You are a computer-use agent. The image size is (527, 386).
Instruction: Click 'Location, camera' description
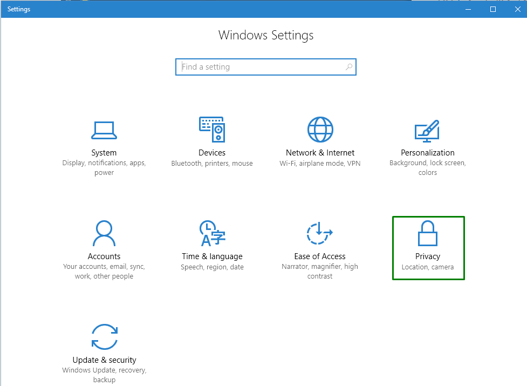pyautogui.click(x=428, y=267)
